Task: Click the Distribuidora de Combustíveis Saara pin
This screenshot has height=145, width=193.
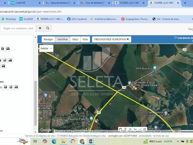Action: click(x=129, y=83)
